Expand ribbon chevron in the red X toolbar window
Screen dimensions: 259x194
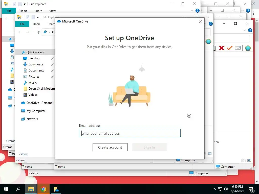pos(245,30)
